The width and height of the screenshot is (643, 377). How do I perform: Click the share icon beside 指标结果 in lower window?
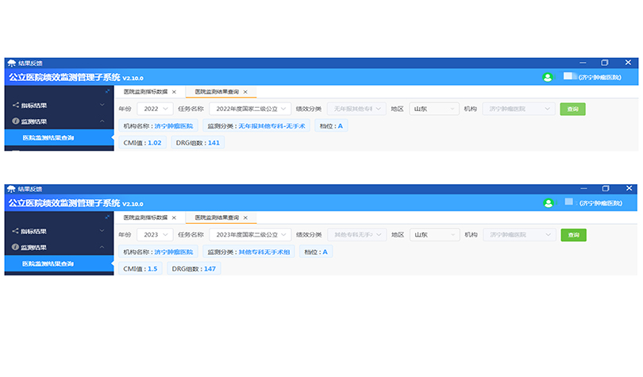[x=16, y=231]
